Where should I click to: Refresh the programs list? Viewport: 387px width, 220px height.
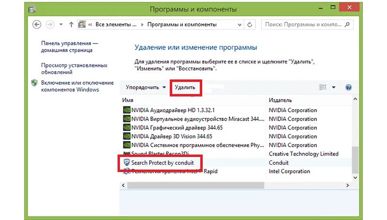point(250,25)
